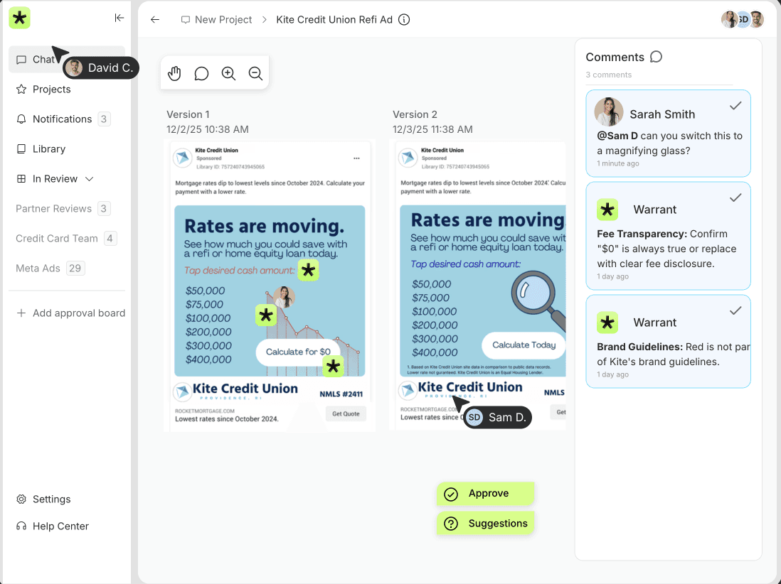The image size is (781, 584).
Task: Click the green asterisk app logo
Action: tap(19, 18)
